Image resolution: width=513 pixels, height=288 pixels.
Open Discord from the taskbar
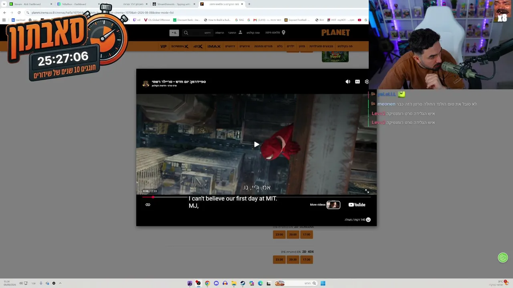[216, 283]
